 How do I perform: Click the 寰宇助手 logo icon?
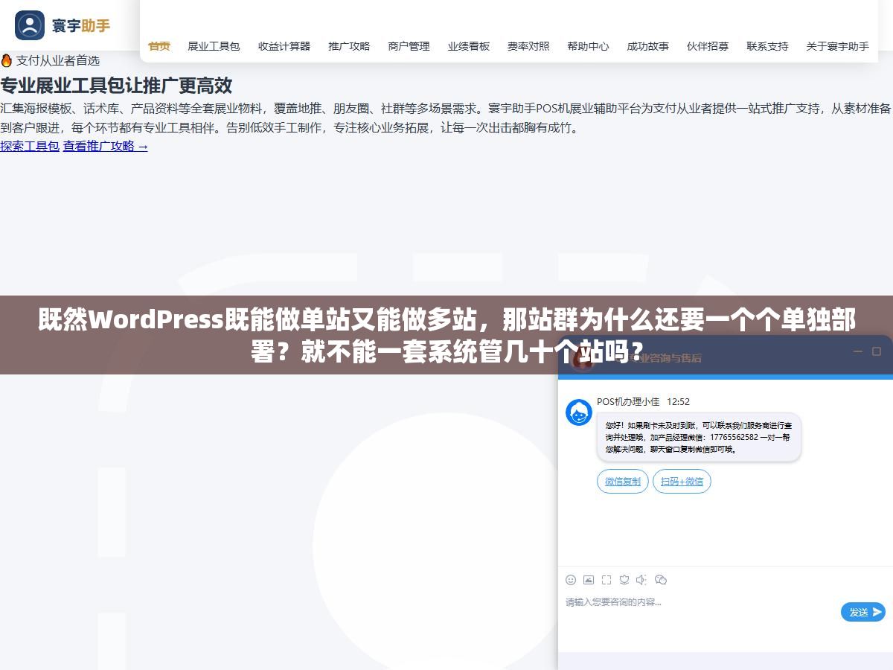pos(30,25)
